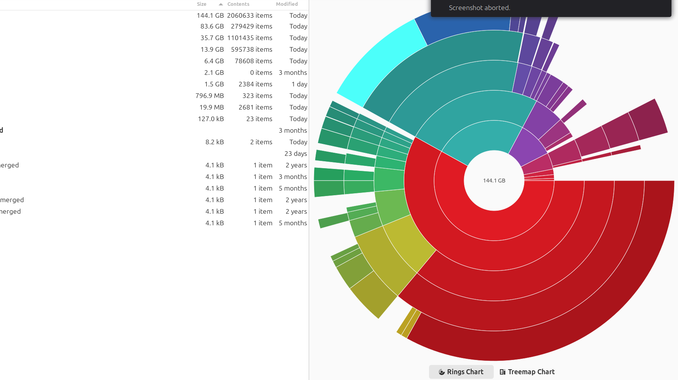Select the row with 1101435 items
Screen dimensions: 678x380
[x=154, y=38]
